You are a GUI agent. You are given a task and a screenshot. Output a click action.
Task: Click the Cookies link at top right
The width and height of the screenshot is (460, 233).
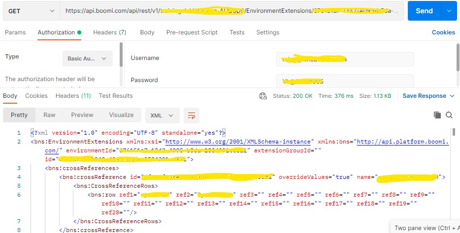443,32
